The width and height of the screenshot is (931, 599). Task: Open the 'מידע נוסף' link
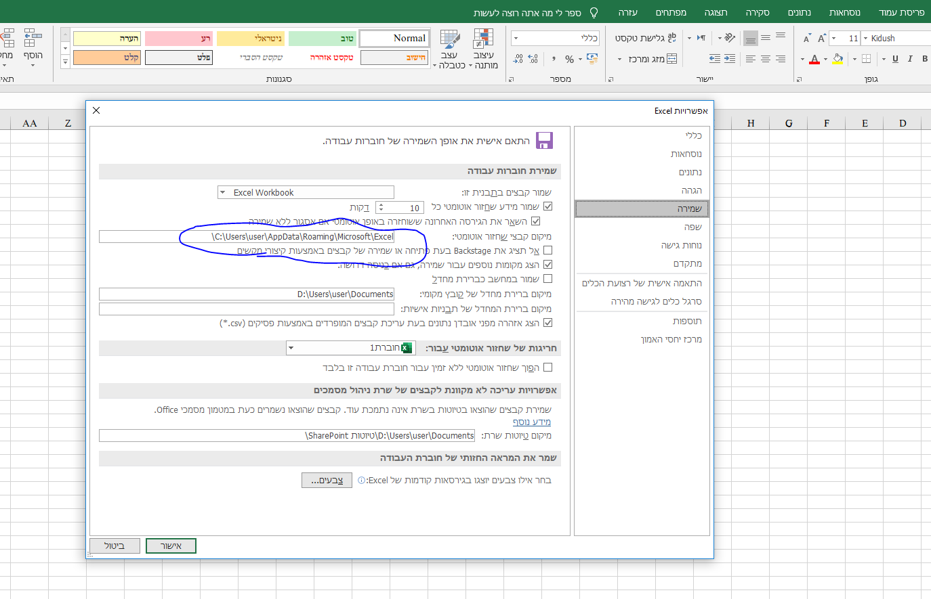pos(532,422)
